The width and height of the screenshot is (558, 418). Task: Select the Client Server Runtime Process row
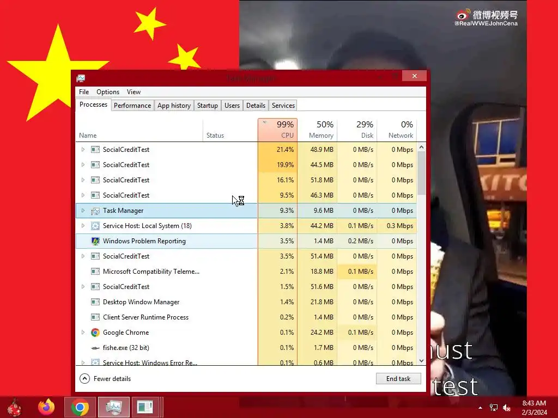tap(246, 317)
